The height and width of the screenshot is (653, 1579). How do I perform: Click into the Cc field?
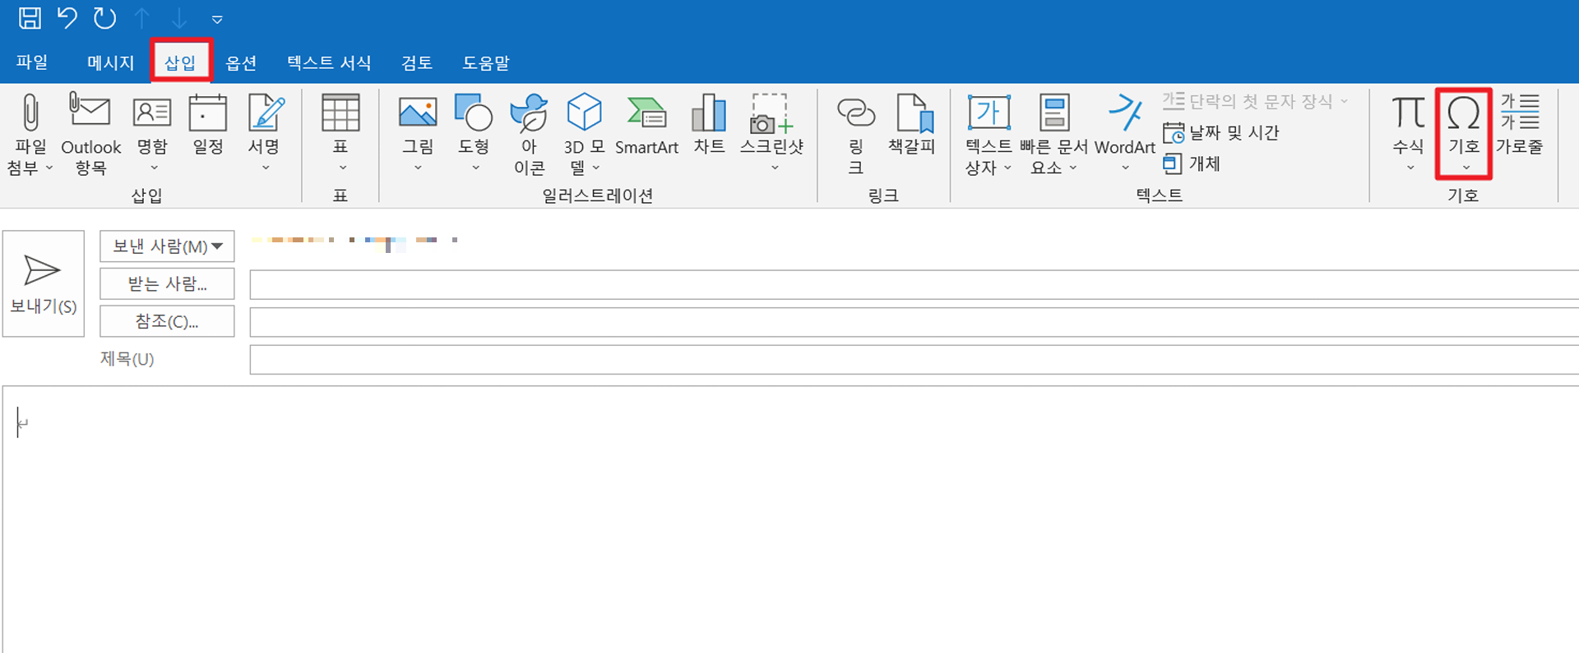(914, 322)
